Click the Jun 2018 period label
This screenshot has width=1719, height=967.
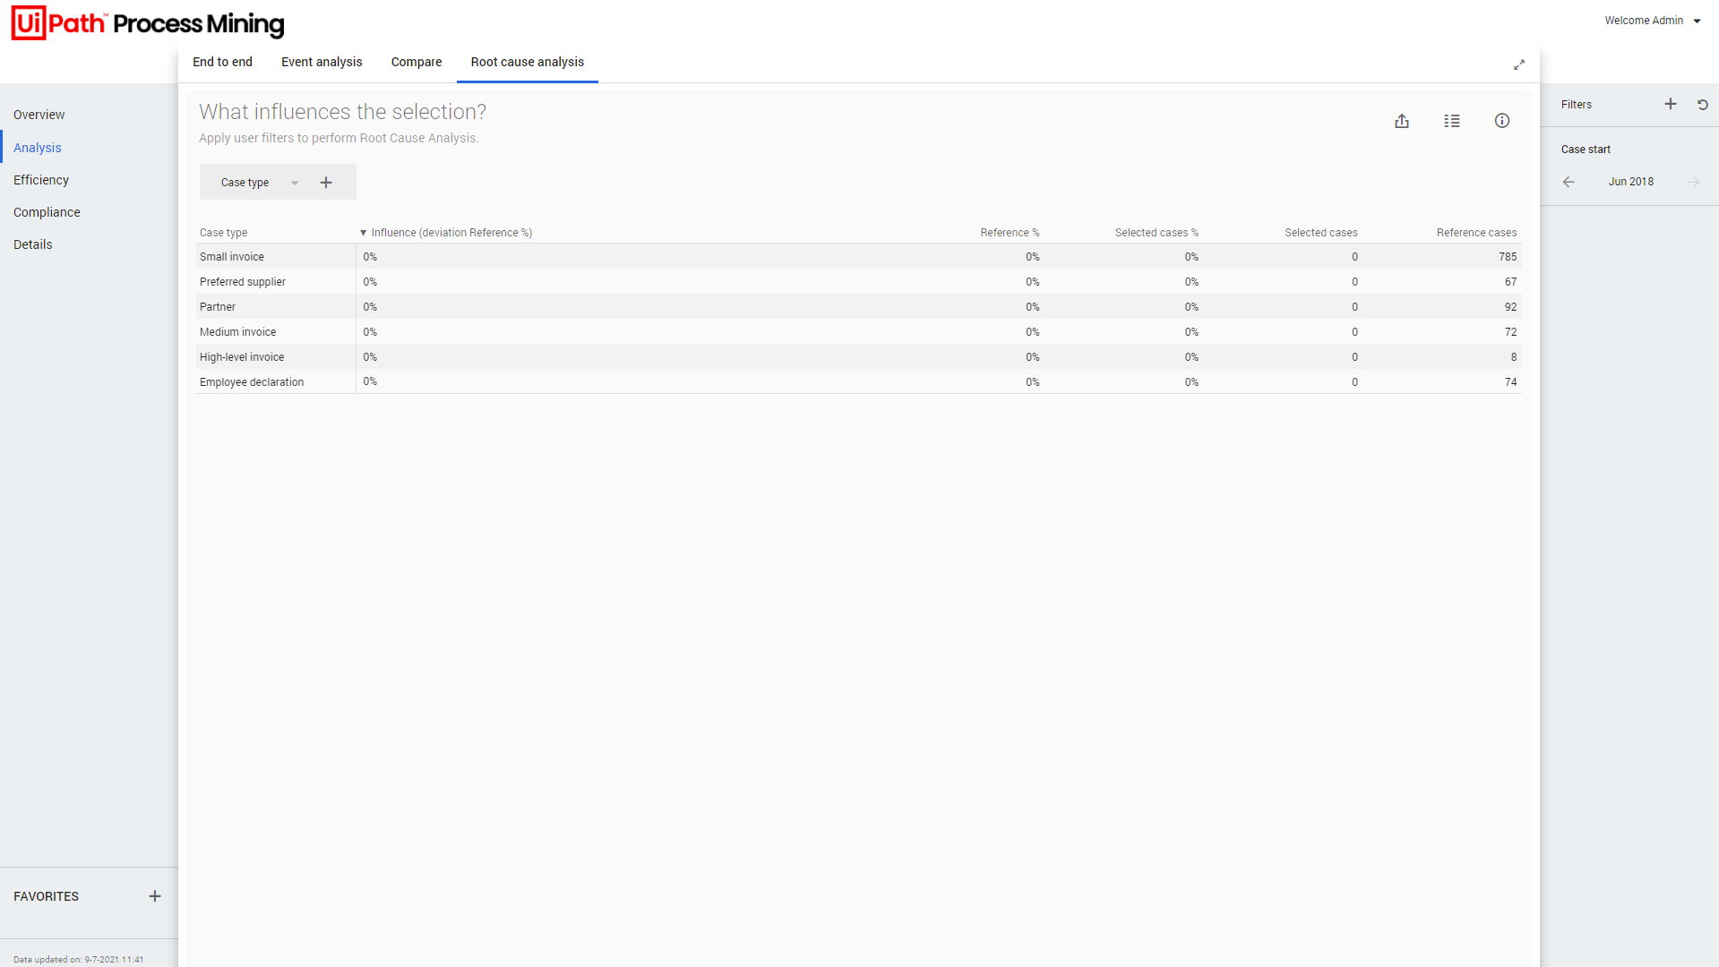[x=1630, y=182]
